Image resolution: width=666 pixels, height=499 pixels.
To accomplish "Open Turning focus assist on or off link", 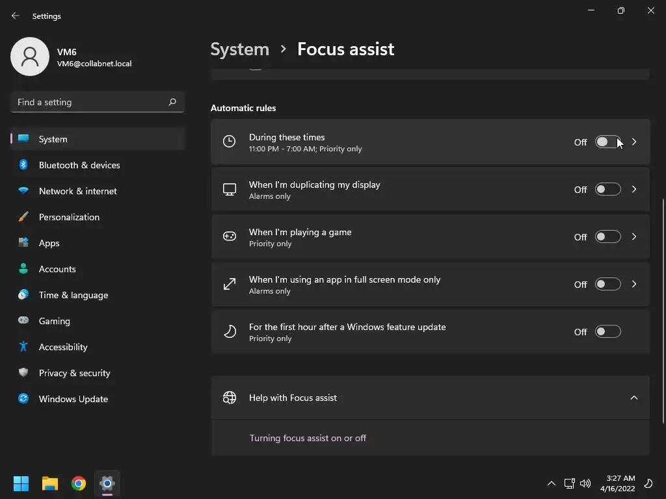I will (x=308, y=438).
